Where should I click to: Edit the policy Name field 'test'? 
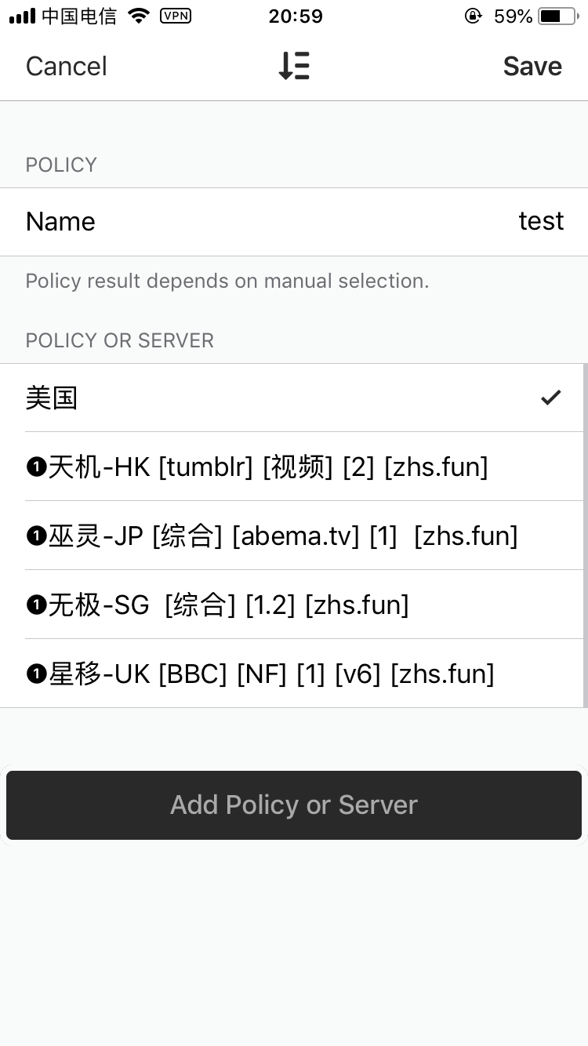540,221
